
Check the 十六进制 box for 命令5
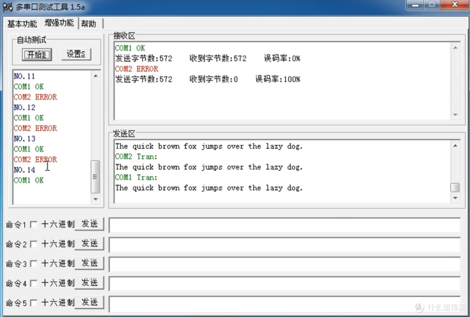pyautogui.click(x=34, y=303)
